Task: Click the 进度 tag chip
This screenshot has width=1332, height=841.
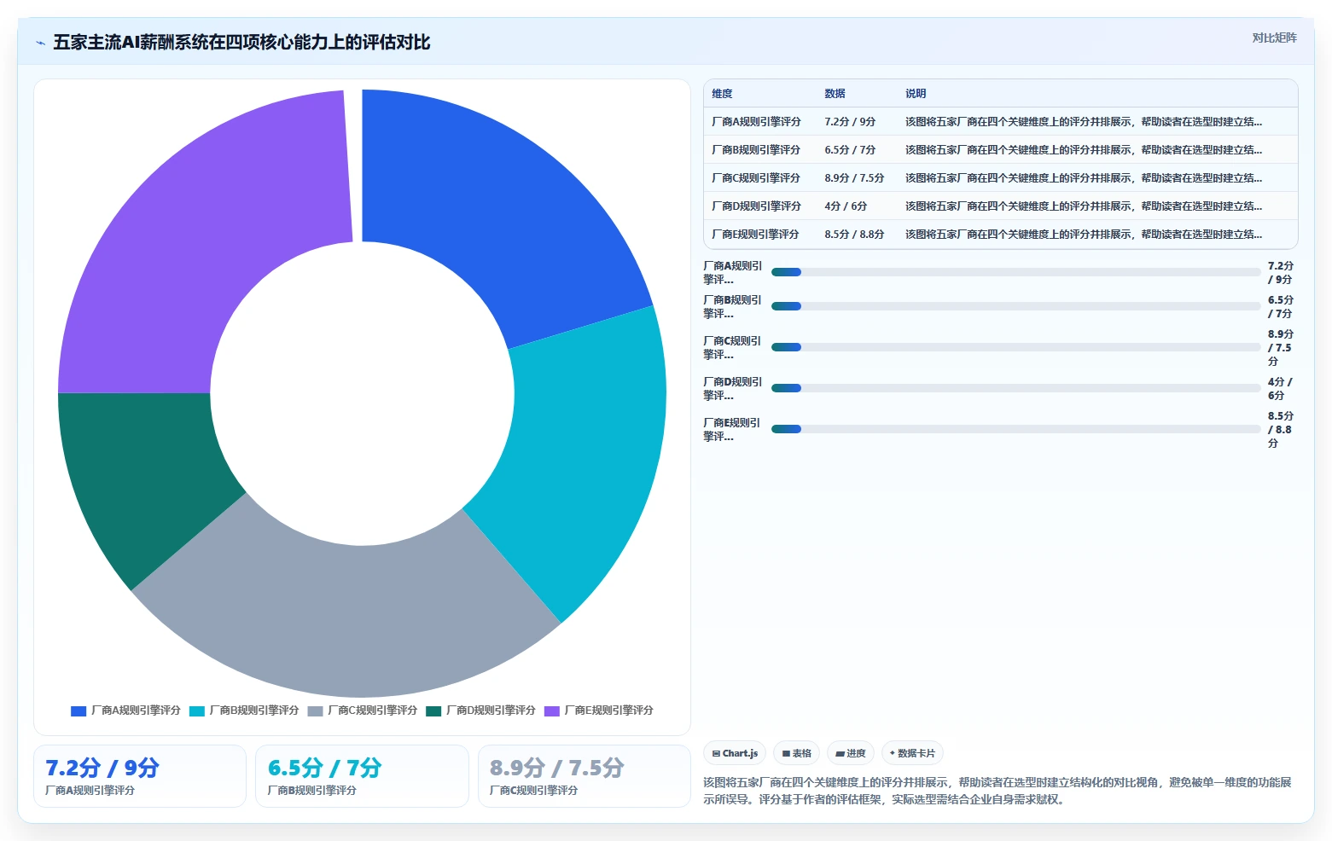Action: click(851, 753)
